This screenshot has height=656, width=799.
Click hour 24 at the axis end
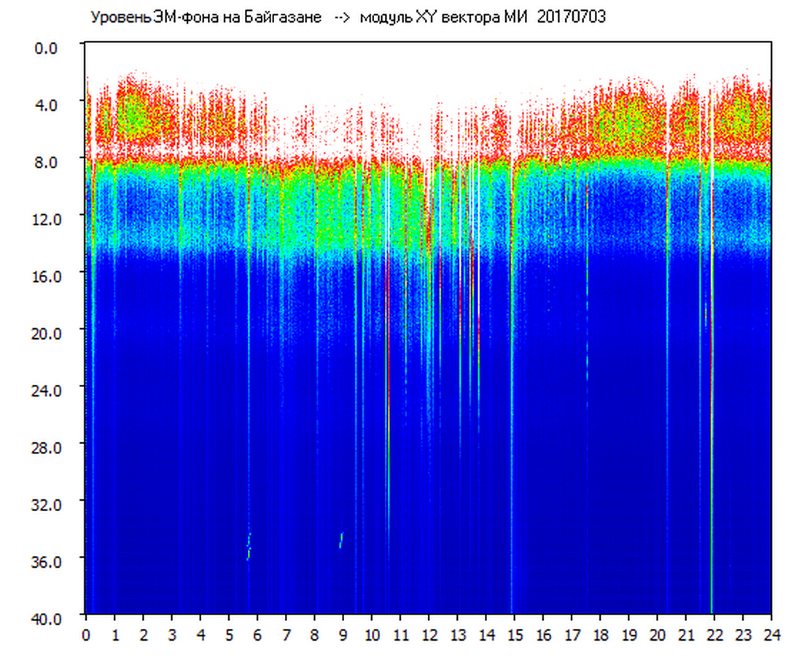pyautogui.click(x=771, y=635)
